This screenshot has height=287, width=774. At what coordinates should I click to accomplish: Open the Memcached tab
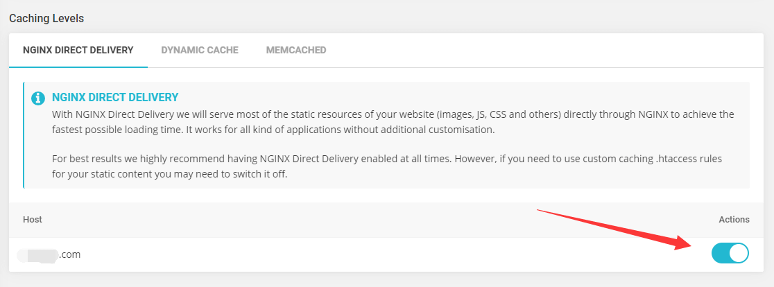[296, 50]
